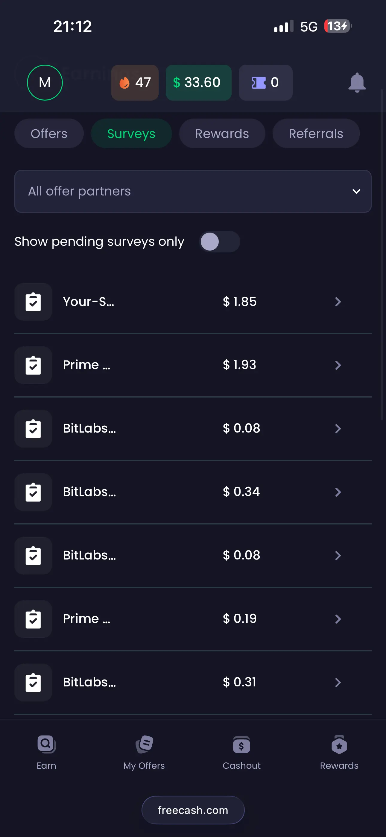Open the notifications bell icon

(357, 83)
